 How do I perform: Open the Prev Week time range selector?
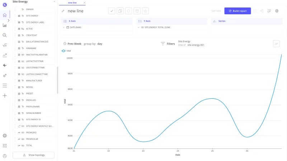[72, 44]
